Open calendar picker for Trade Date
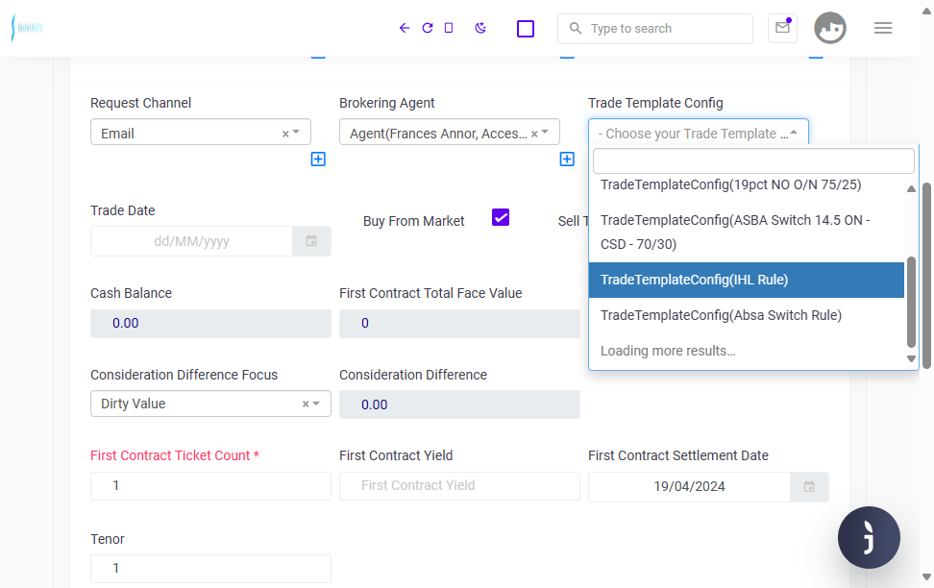Screen dimensions: 934x588 (311, 241)
